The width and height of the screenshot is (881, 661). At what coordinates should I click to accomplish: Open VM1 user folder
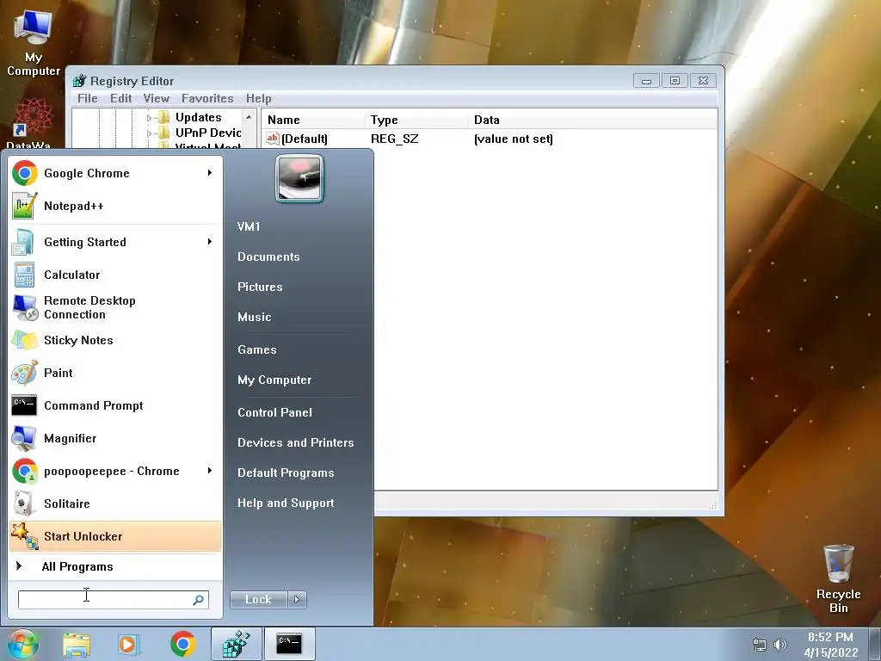249,226
